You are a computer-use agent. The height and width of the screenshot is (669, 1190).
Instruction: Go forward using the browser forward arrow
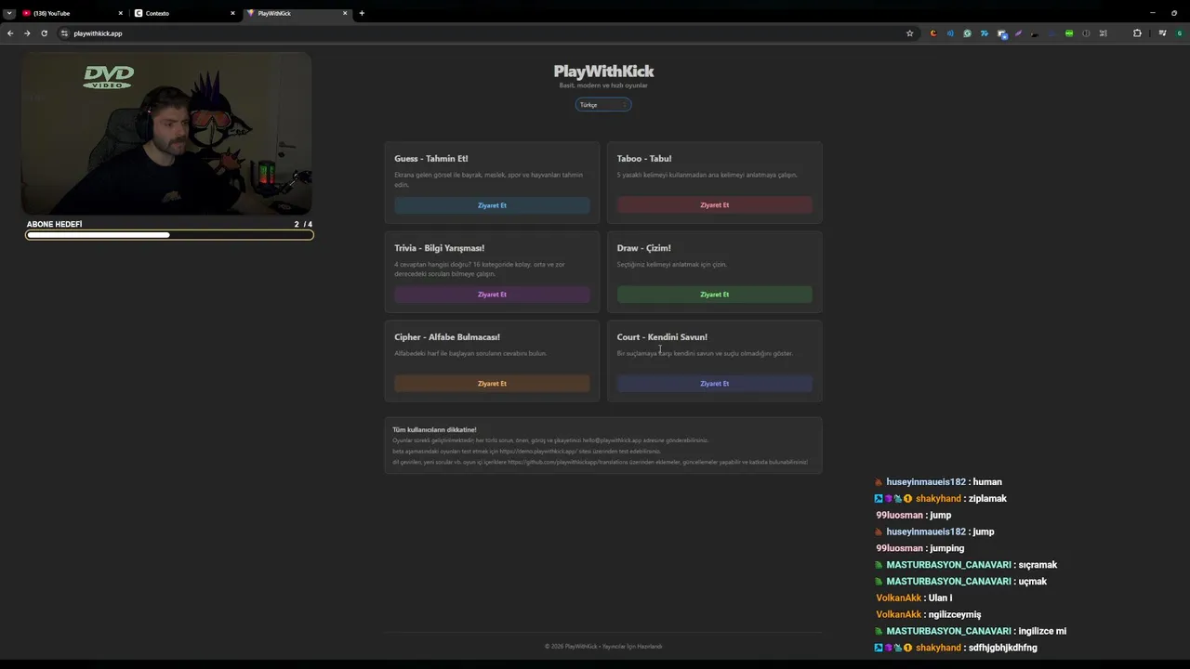pyautogui.click(x=27, y=33)
